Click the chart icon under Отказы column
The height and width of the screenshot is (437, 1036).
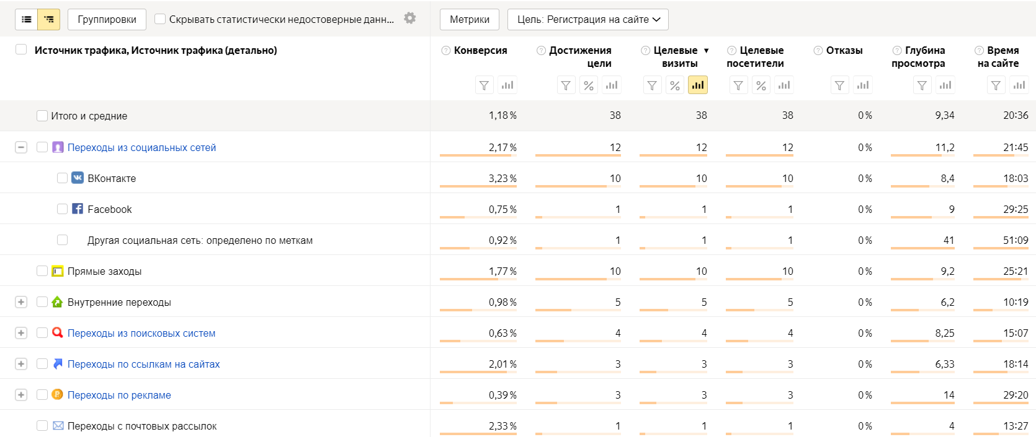863,85
